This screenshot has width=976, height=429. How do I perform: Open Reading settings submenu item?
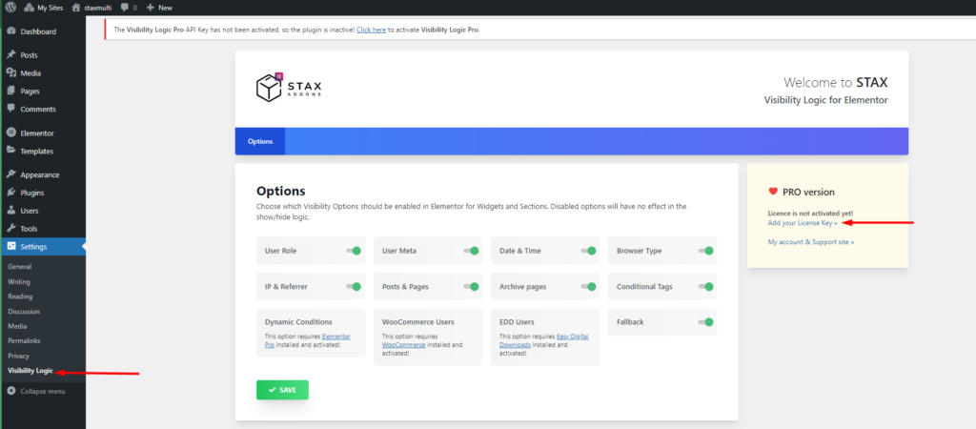(20, 296)
